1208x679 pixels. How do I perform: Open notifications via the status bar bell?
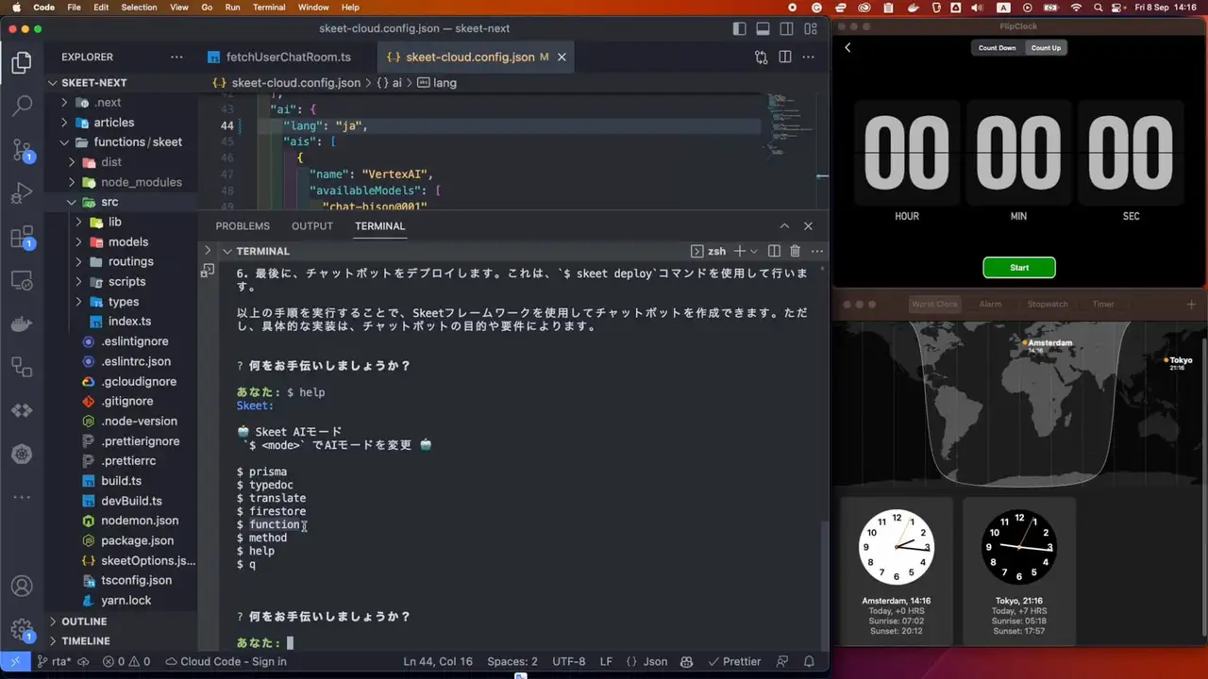(x=809, y=661)
